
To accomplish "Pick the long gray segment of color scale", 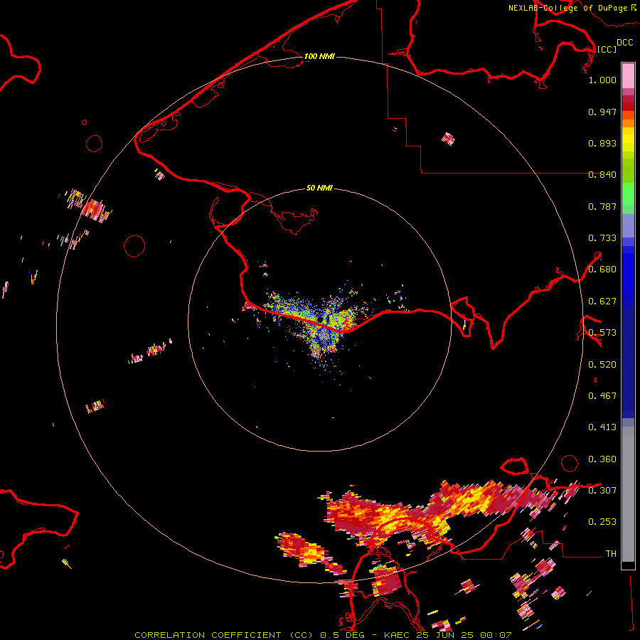I will 628,494.
